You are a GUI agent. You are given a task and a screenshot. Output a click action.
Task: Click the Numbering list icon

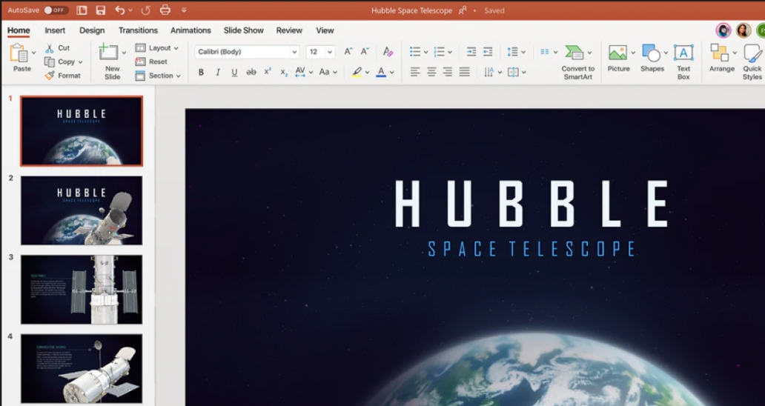point(440,51)
